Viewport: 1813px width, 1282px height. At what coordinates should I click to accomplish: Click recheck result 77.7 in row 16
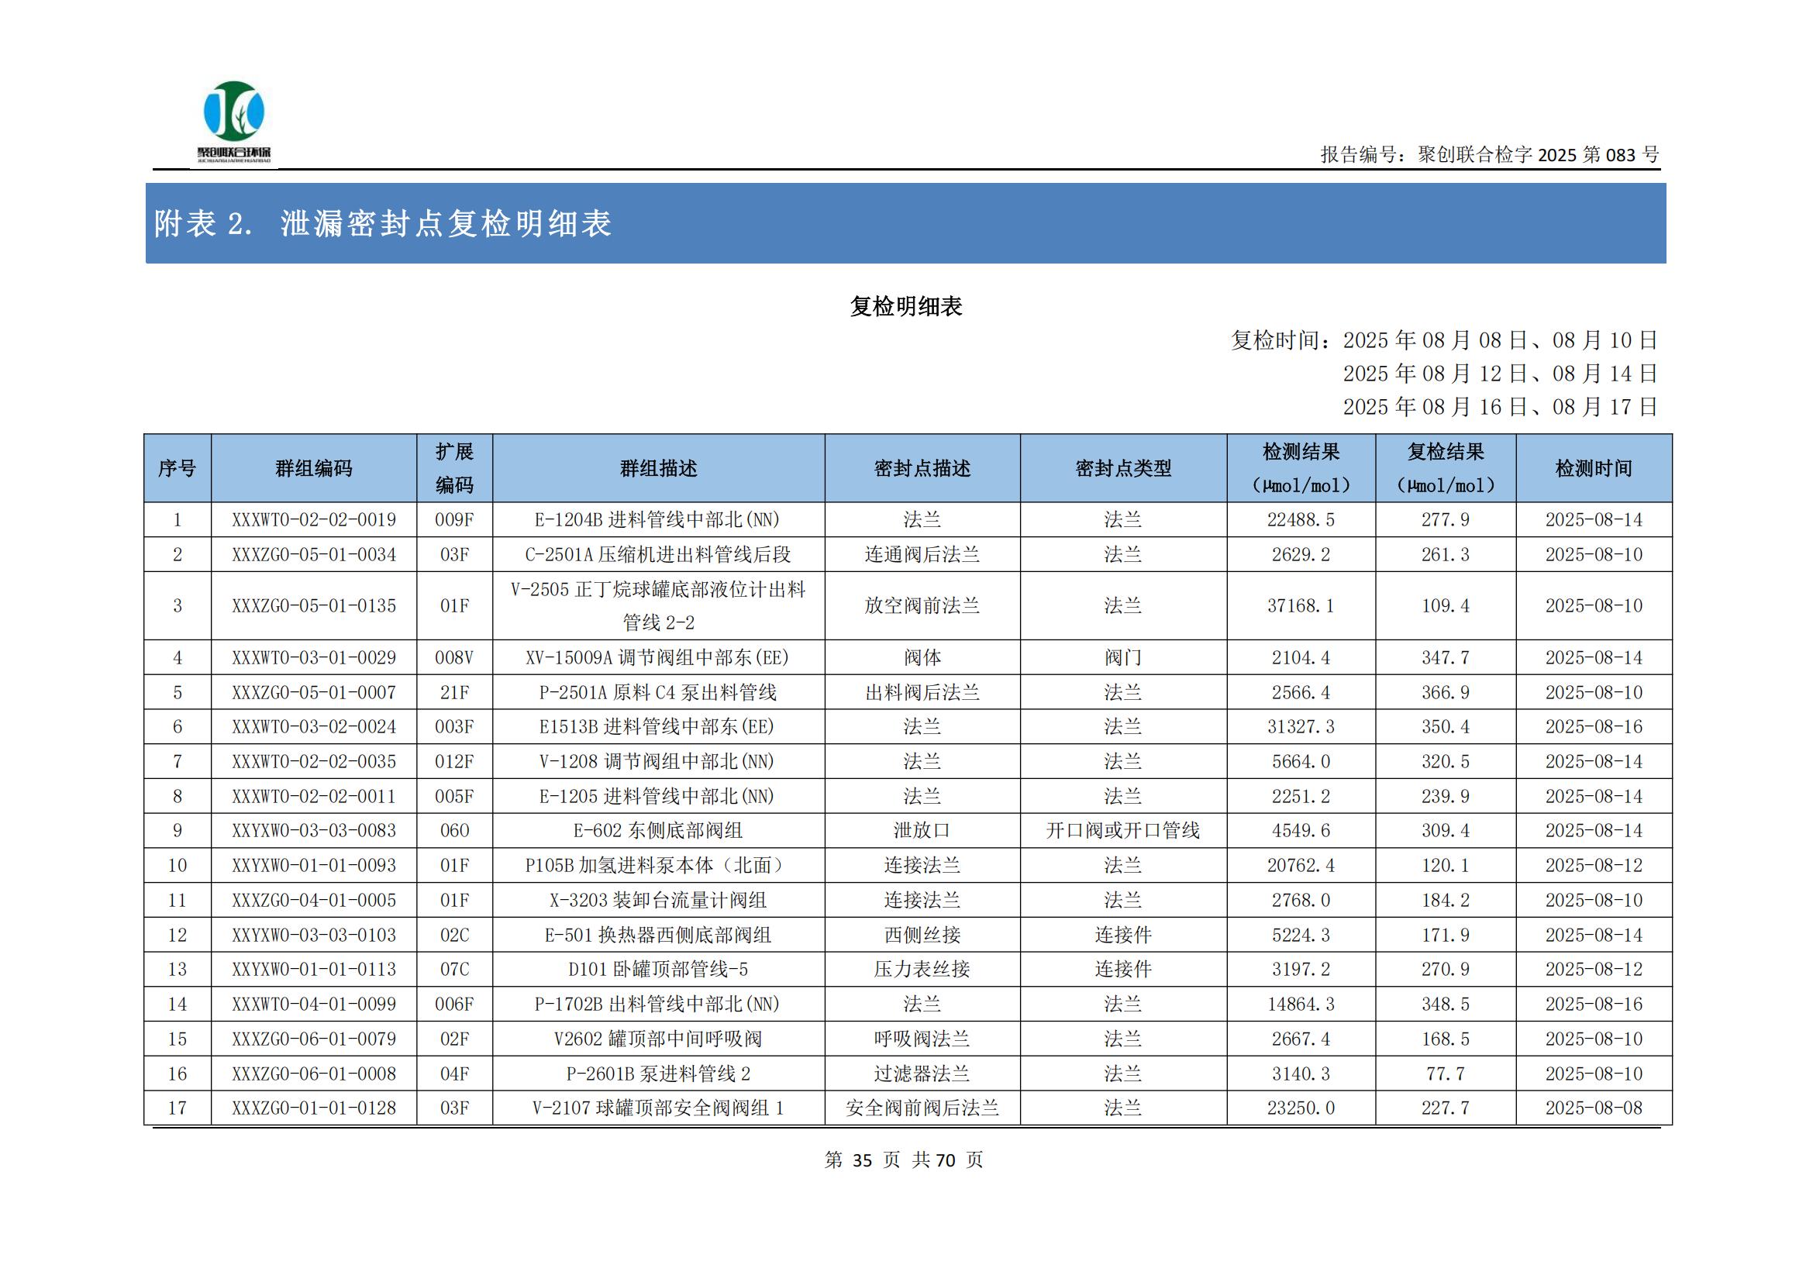1445,1074
